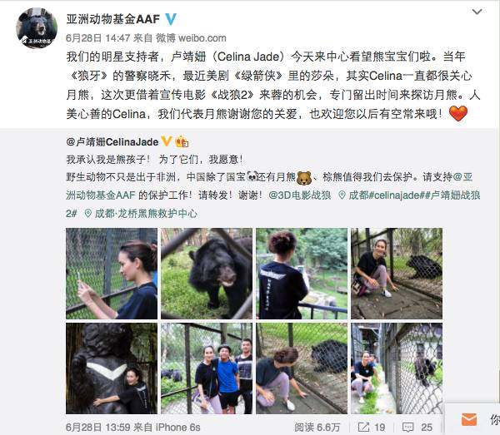This screenshot has width=500, height=435.
Task: Open the group photo of three people
Action: [x=207, y=368]
